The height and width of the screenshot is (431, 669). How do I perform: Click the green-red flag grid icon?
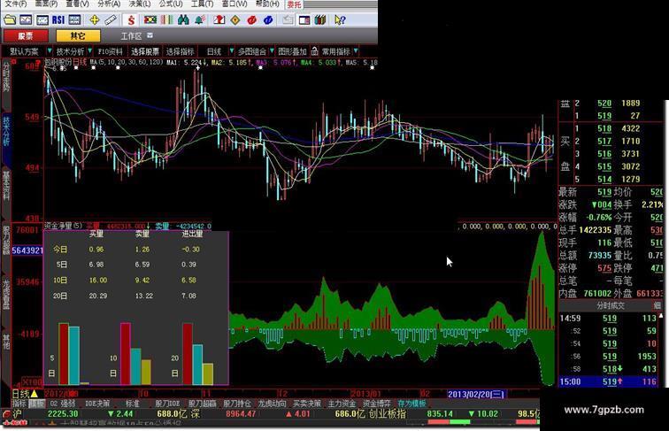click(x=150, y=20)
